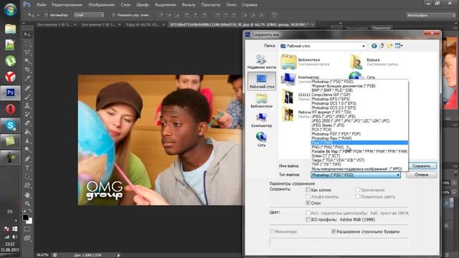Change the screen mode icon
This screenshot has width=459, height=258.
(27, 238)
